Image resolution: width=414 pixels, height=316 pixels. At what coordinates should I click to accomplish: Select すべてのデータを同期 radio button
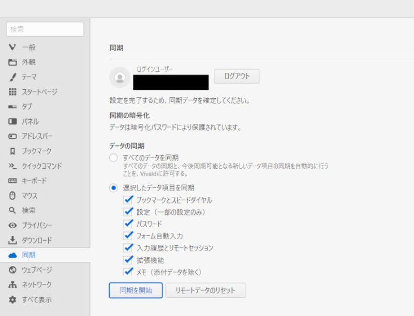(x=113, y=157)
